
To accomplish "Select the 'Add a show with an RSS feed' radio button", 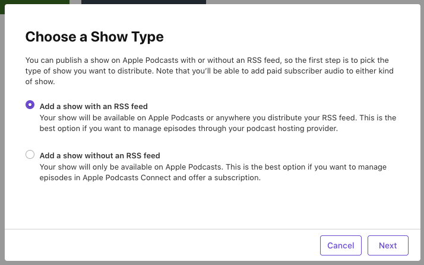I will (x=30, y=105).
